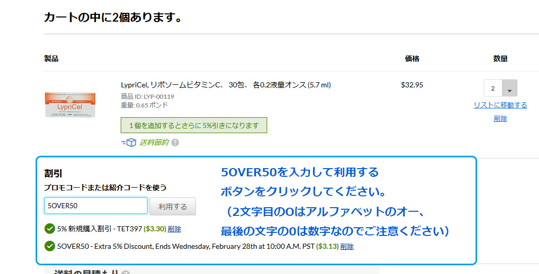Click the 数量 column header
The height and width of the screenshot is (274, 539).
tap(500, 59)
